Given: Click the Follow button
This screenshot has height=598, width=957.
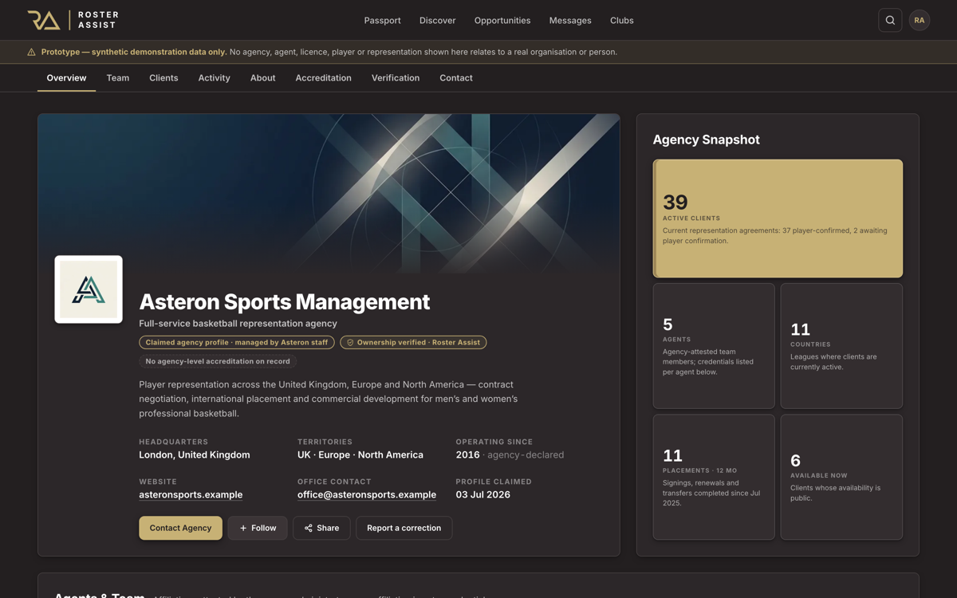Looking at the screenshot, I should coord(258,528).
